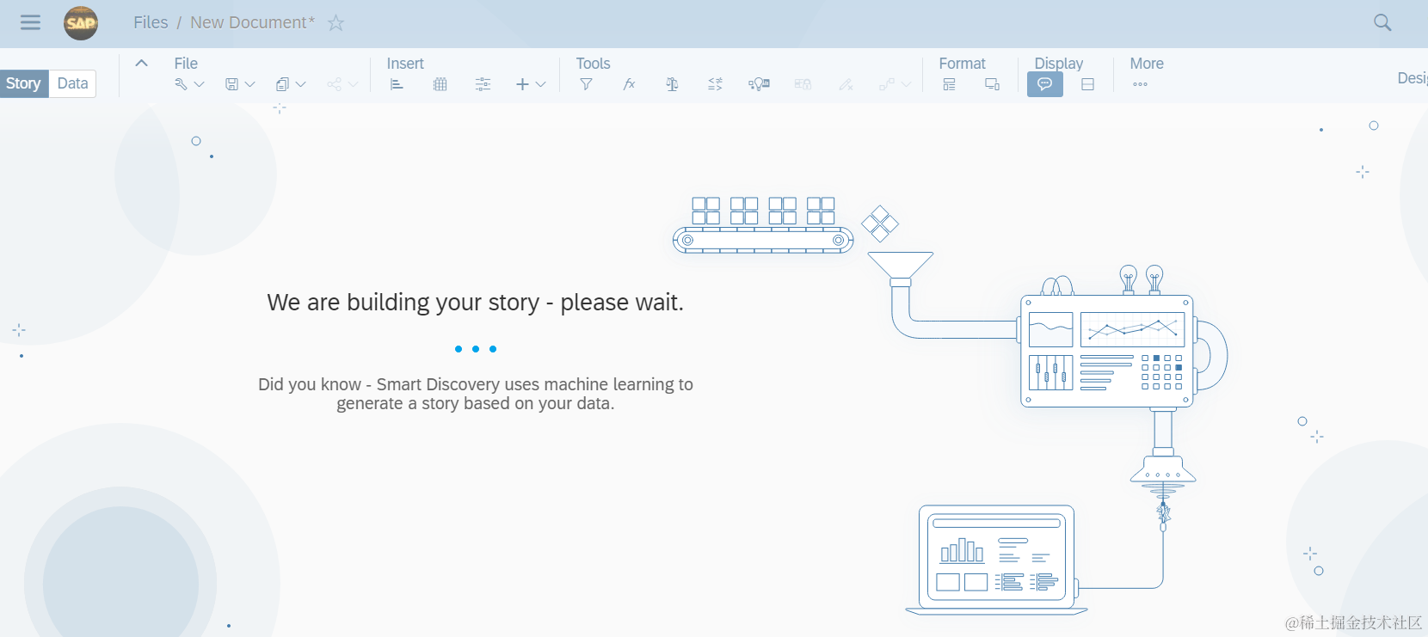Click the Tools group label
This screenshot has height=637, width=1428.
coord(593,64)
